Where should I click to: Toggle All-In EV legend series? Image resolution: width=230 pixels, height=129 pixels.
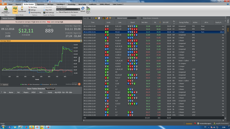point(53,84)
